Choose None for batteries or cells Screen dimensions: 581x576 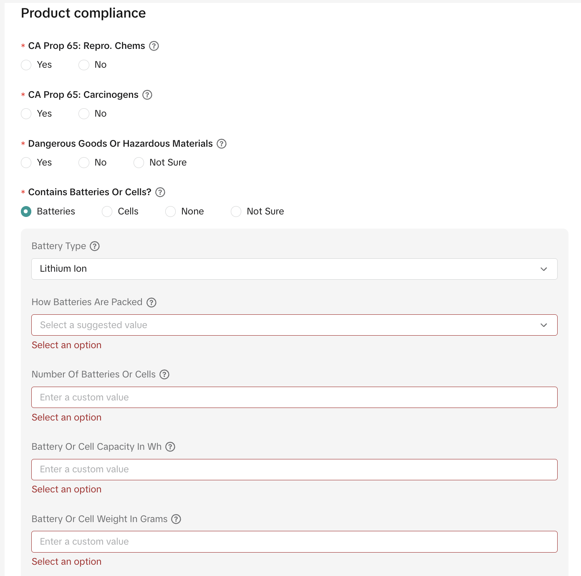[171, 212]
